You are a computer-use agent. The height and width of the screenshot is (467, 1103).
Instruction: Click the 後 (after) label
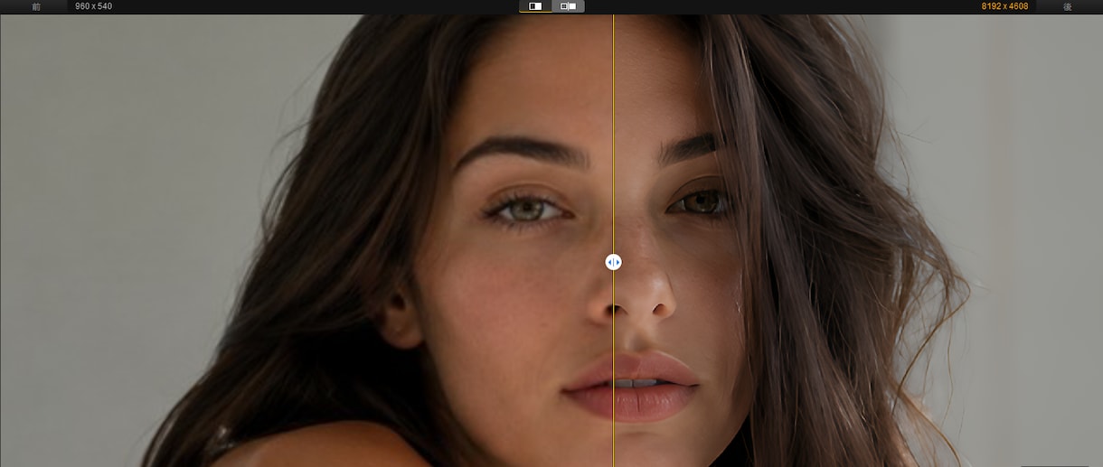point(1068,6)
